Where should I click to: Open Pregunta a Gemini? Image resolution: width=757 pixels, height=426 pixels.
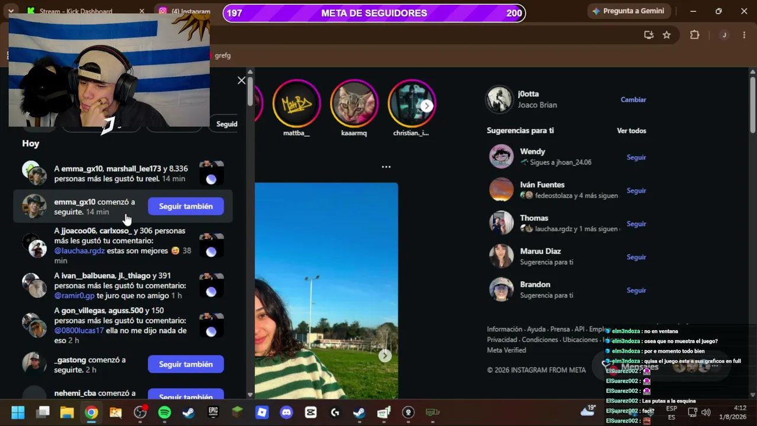click(628, 11)
